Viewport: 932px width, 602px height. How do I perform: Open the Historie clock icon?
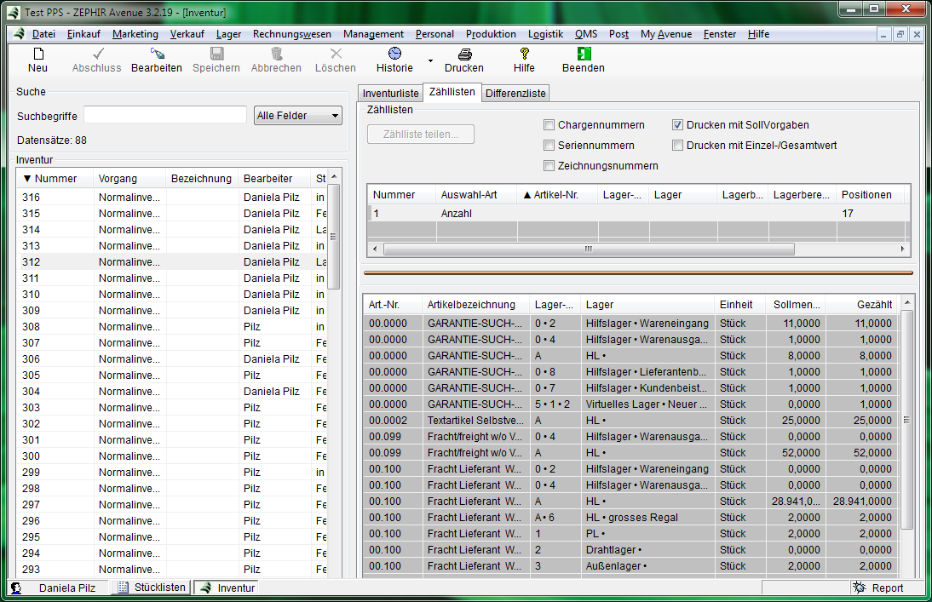pyautogui.click(x=394, y=54)
